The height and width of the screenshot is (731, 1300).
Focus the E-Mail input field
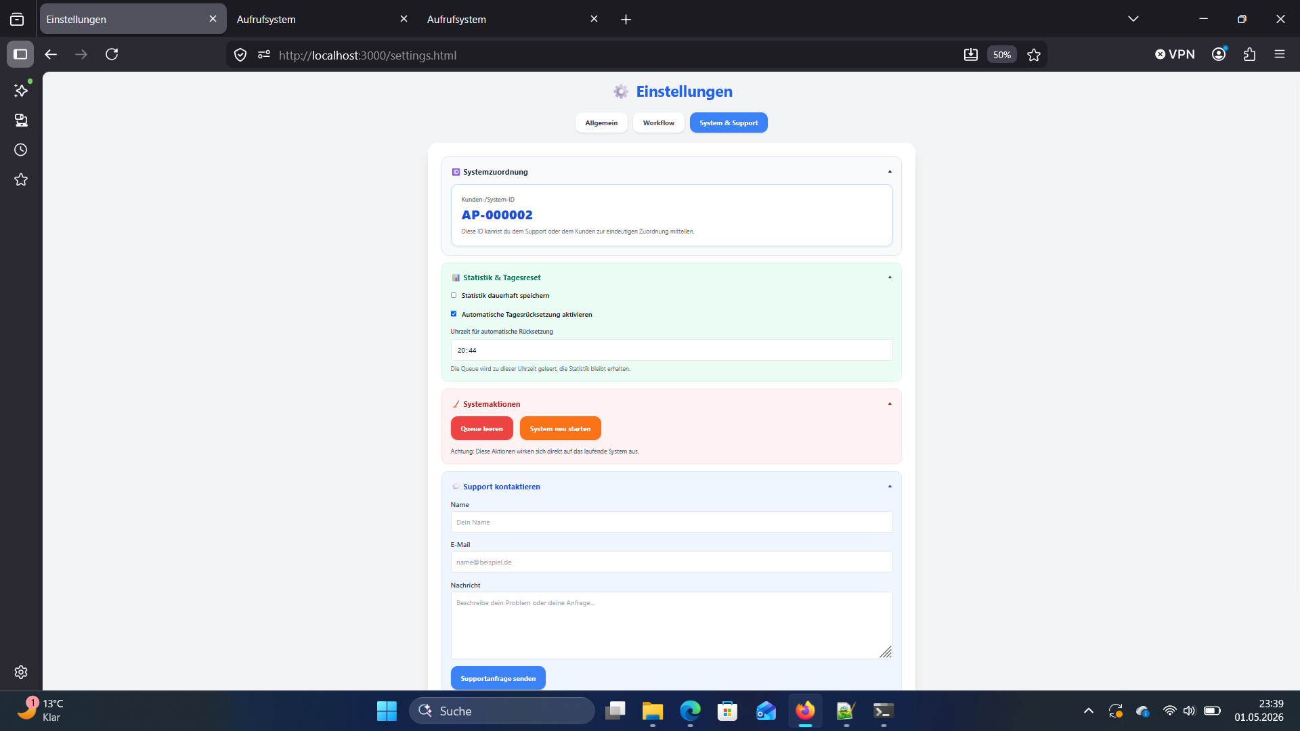(671, 562)
